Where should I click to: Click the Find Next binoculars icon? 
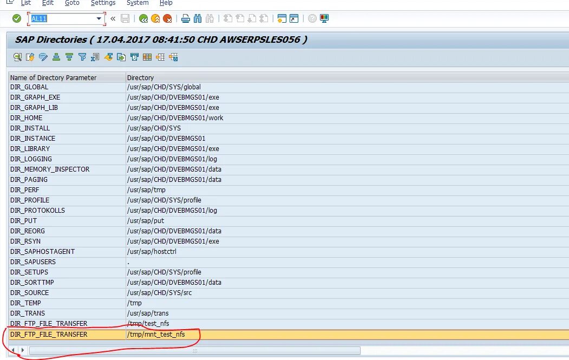point(210,18)
